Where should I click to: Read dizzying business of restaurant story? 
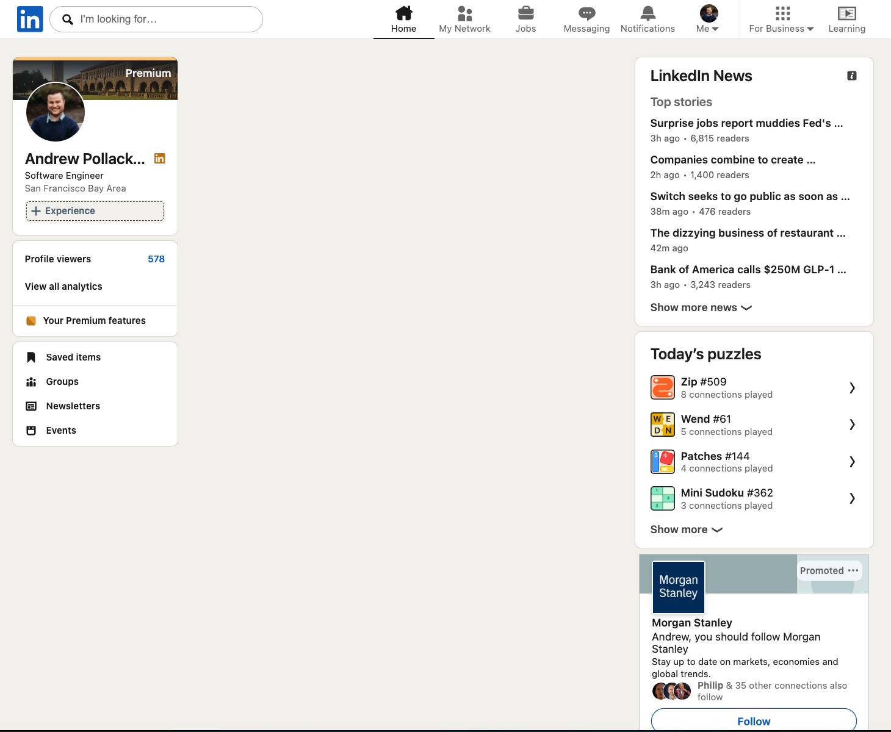point(748,233)
